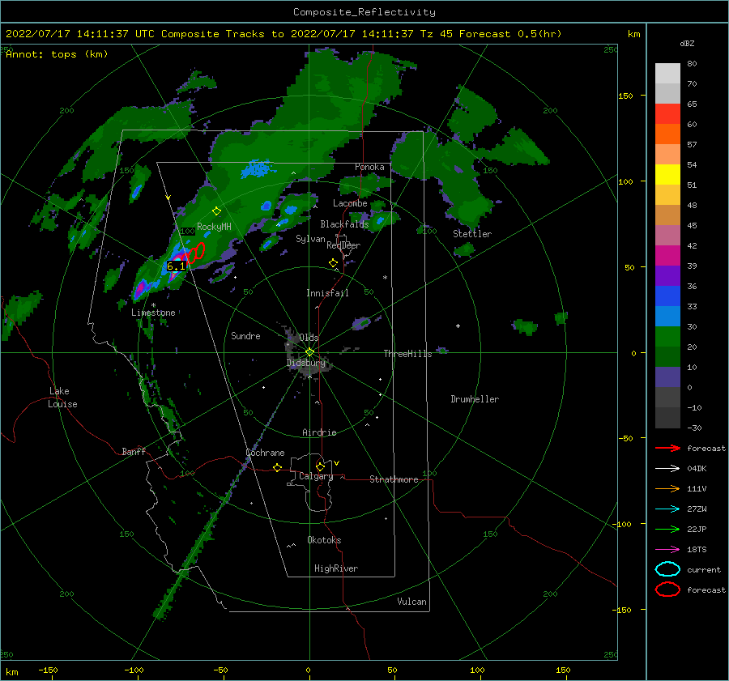The height and width of the screenshot is (681, 729).
Task: Click the Innisfail city label
Action: click(x=327, y=293)
